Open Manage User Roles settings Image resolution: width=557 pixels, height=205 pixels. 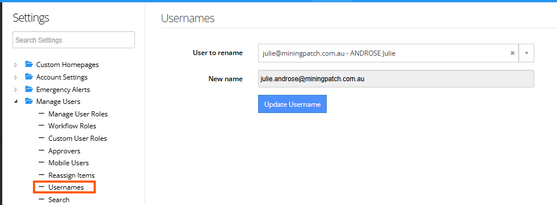78,114
